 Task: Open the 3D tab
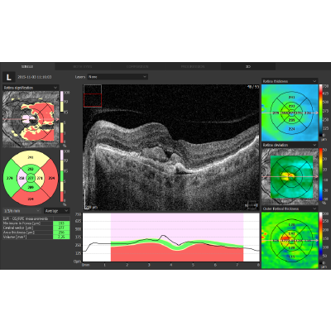click(x=248, y=66)
